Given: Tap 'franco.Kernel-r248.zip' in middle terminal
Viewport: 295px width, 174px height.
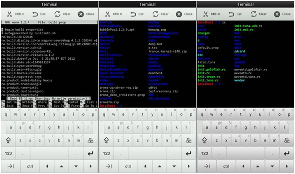Looking at the screenshot, I should 168,51.
